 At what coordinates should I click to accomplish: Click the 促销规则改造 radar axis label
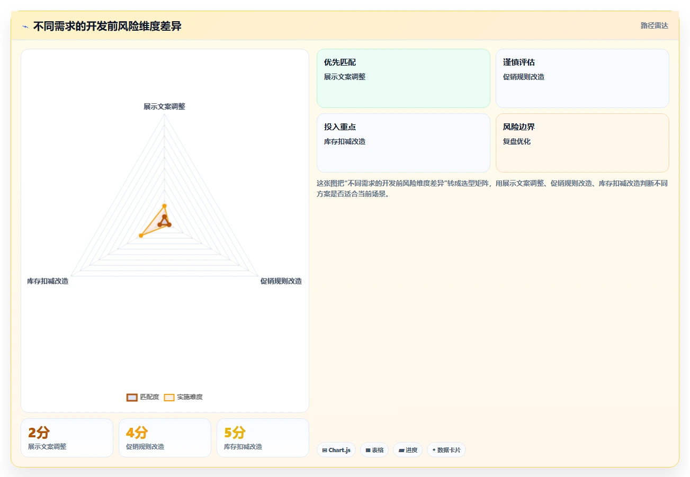pyautogui.click(x=281, y=281)
